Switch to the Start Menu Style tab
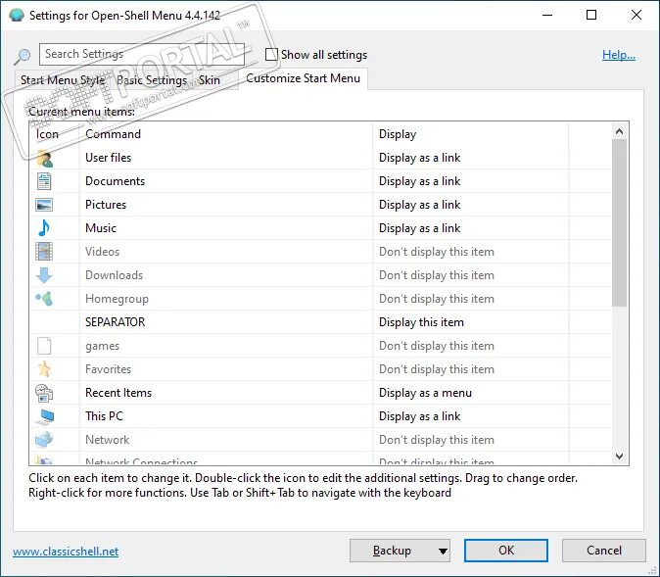Screen dimensions: 660x577 pos(63,80)
